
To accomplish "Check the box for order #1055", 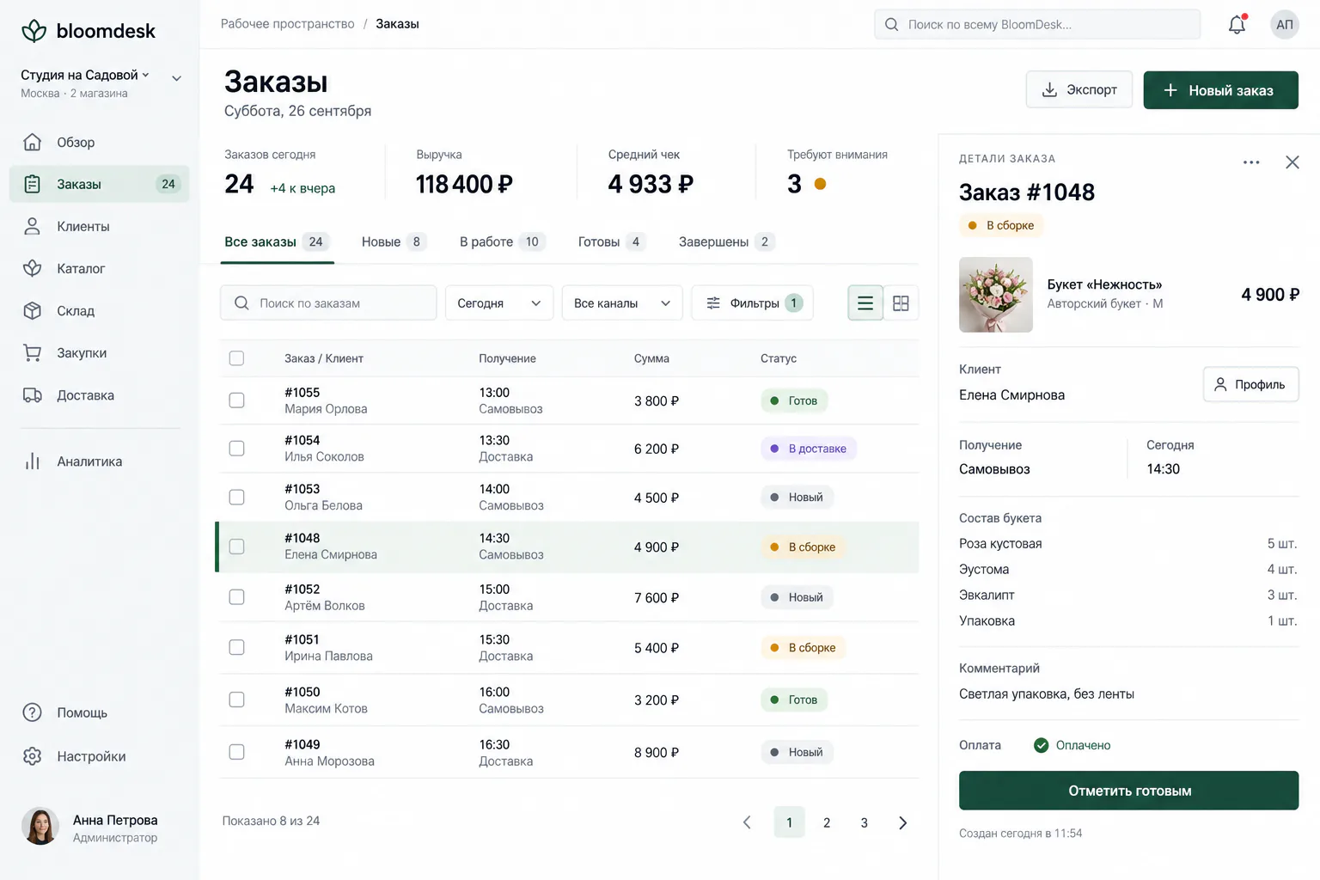I will click(x=236, y=400).
